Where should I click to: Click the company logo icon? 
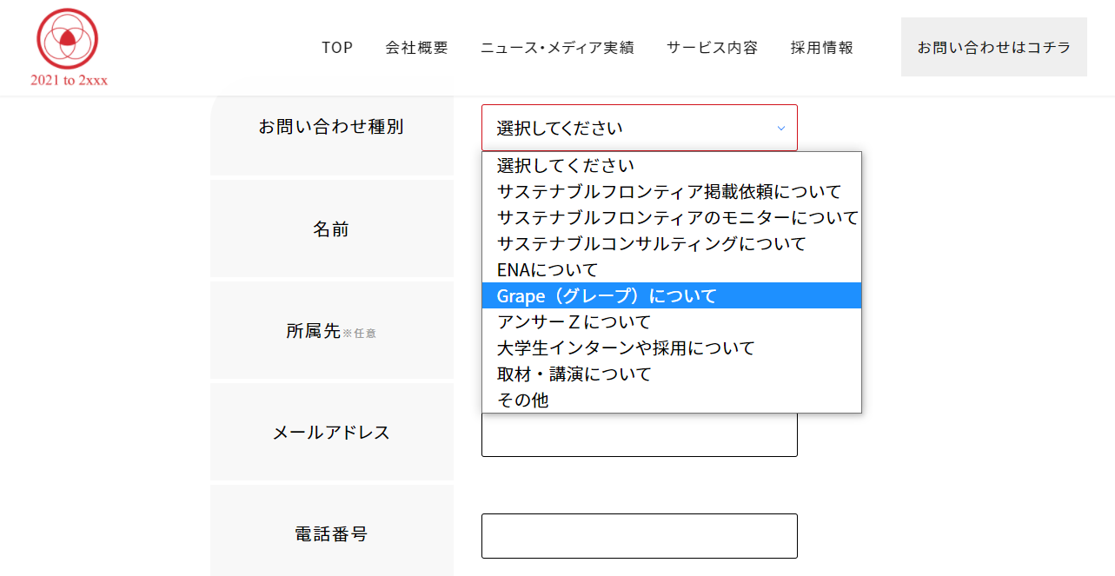(68, 39)
